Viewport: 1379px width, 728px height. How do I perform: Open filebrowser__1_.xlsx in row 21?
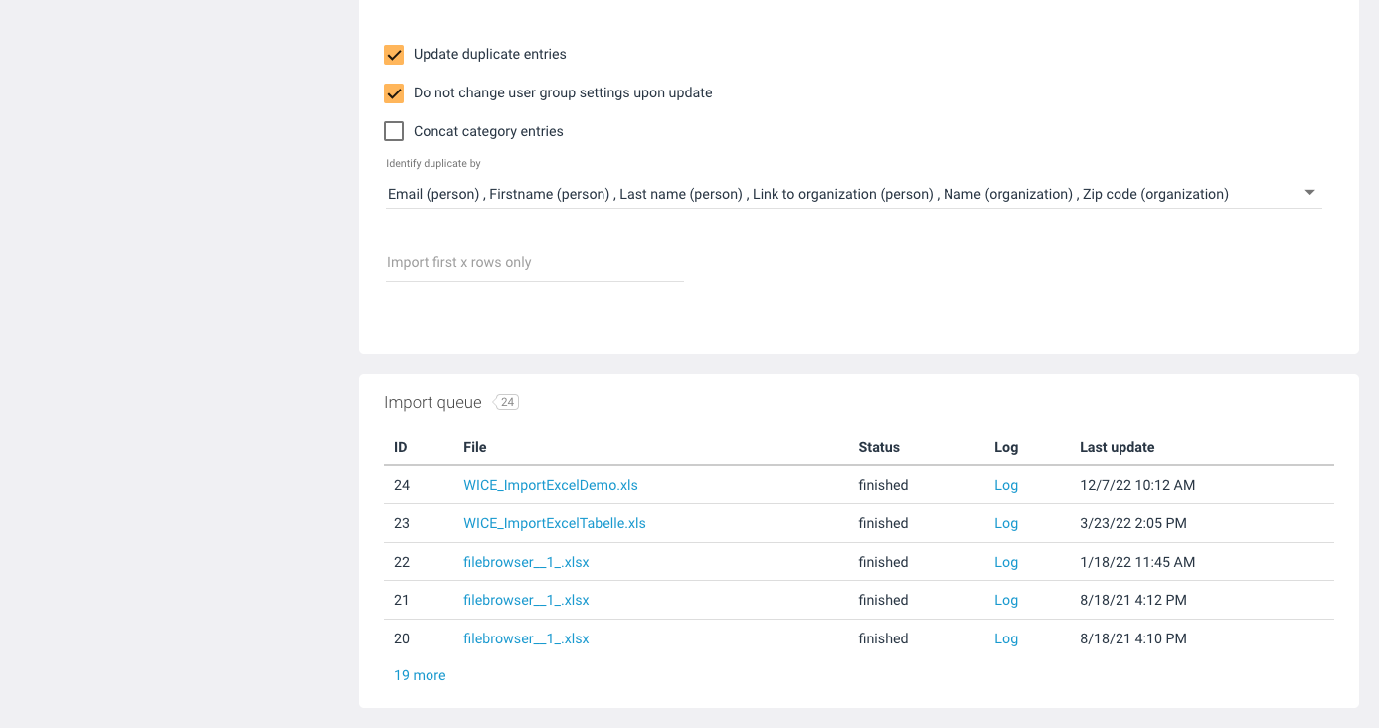pos(526,600)
